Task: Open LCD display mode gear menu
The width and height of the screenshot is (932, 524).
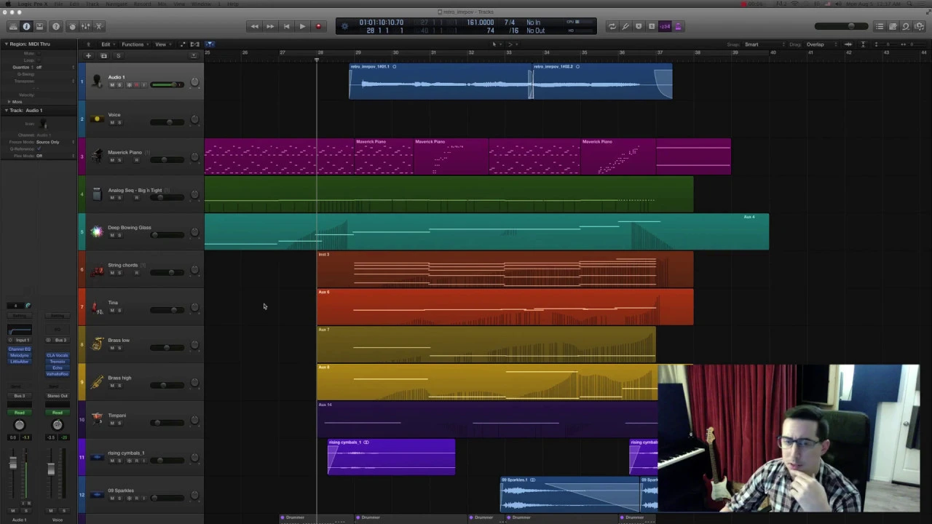Action: (345, 26)
